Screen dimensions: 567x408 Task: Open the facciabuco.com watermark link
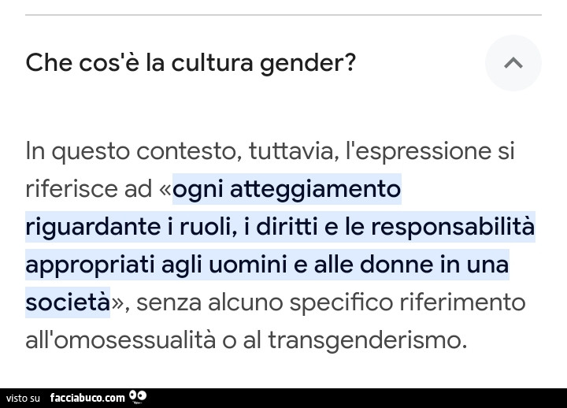pos(87,398)
